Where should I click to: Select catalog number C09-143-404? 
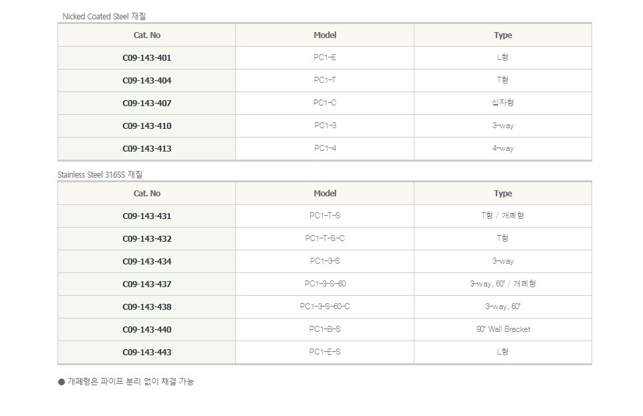[147, 81]
